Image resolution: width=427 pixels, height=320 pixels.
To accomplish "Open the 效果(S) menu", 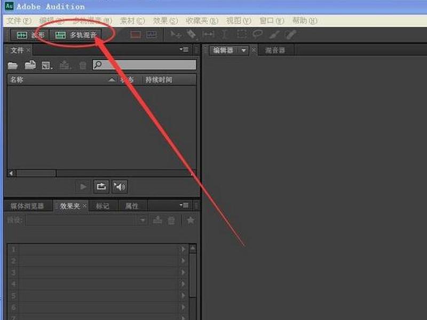I will 165,21.
